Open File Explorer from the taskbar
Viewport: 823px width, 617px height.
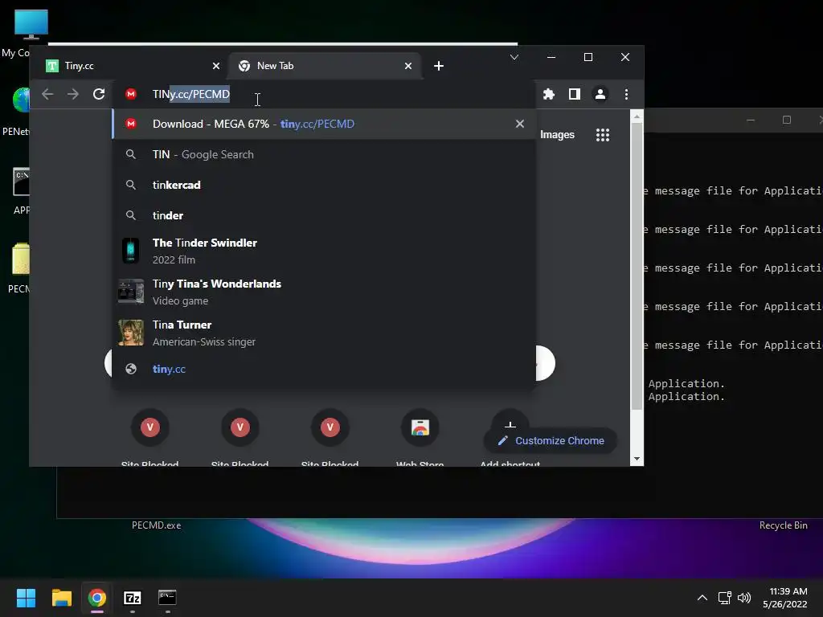click(61, 598)
